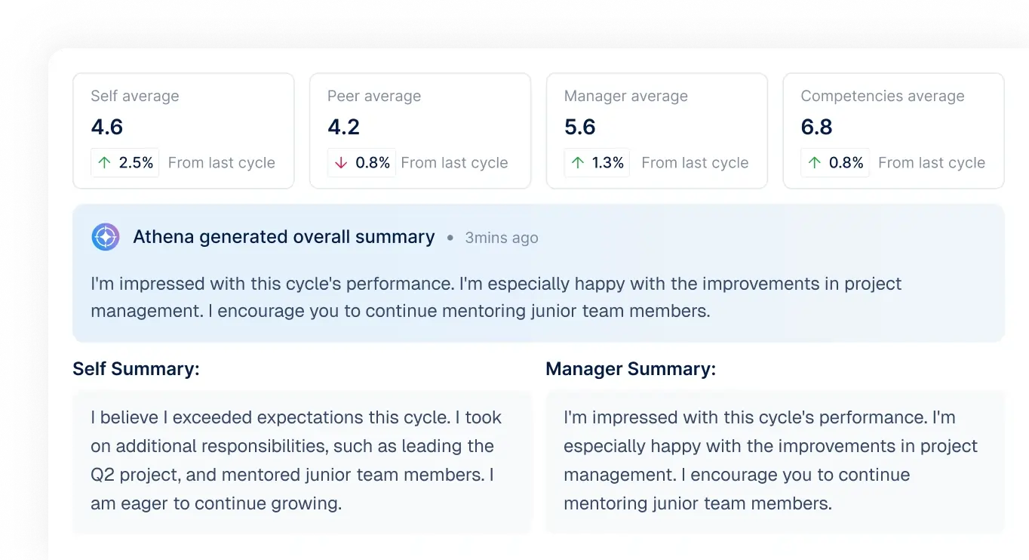Click the Athena generated overall summary title
This screenshot has width=1029, height=560.
pyautogui.click(x=284, y=237)
